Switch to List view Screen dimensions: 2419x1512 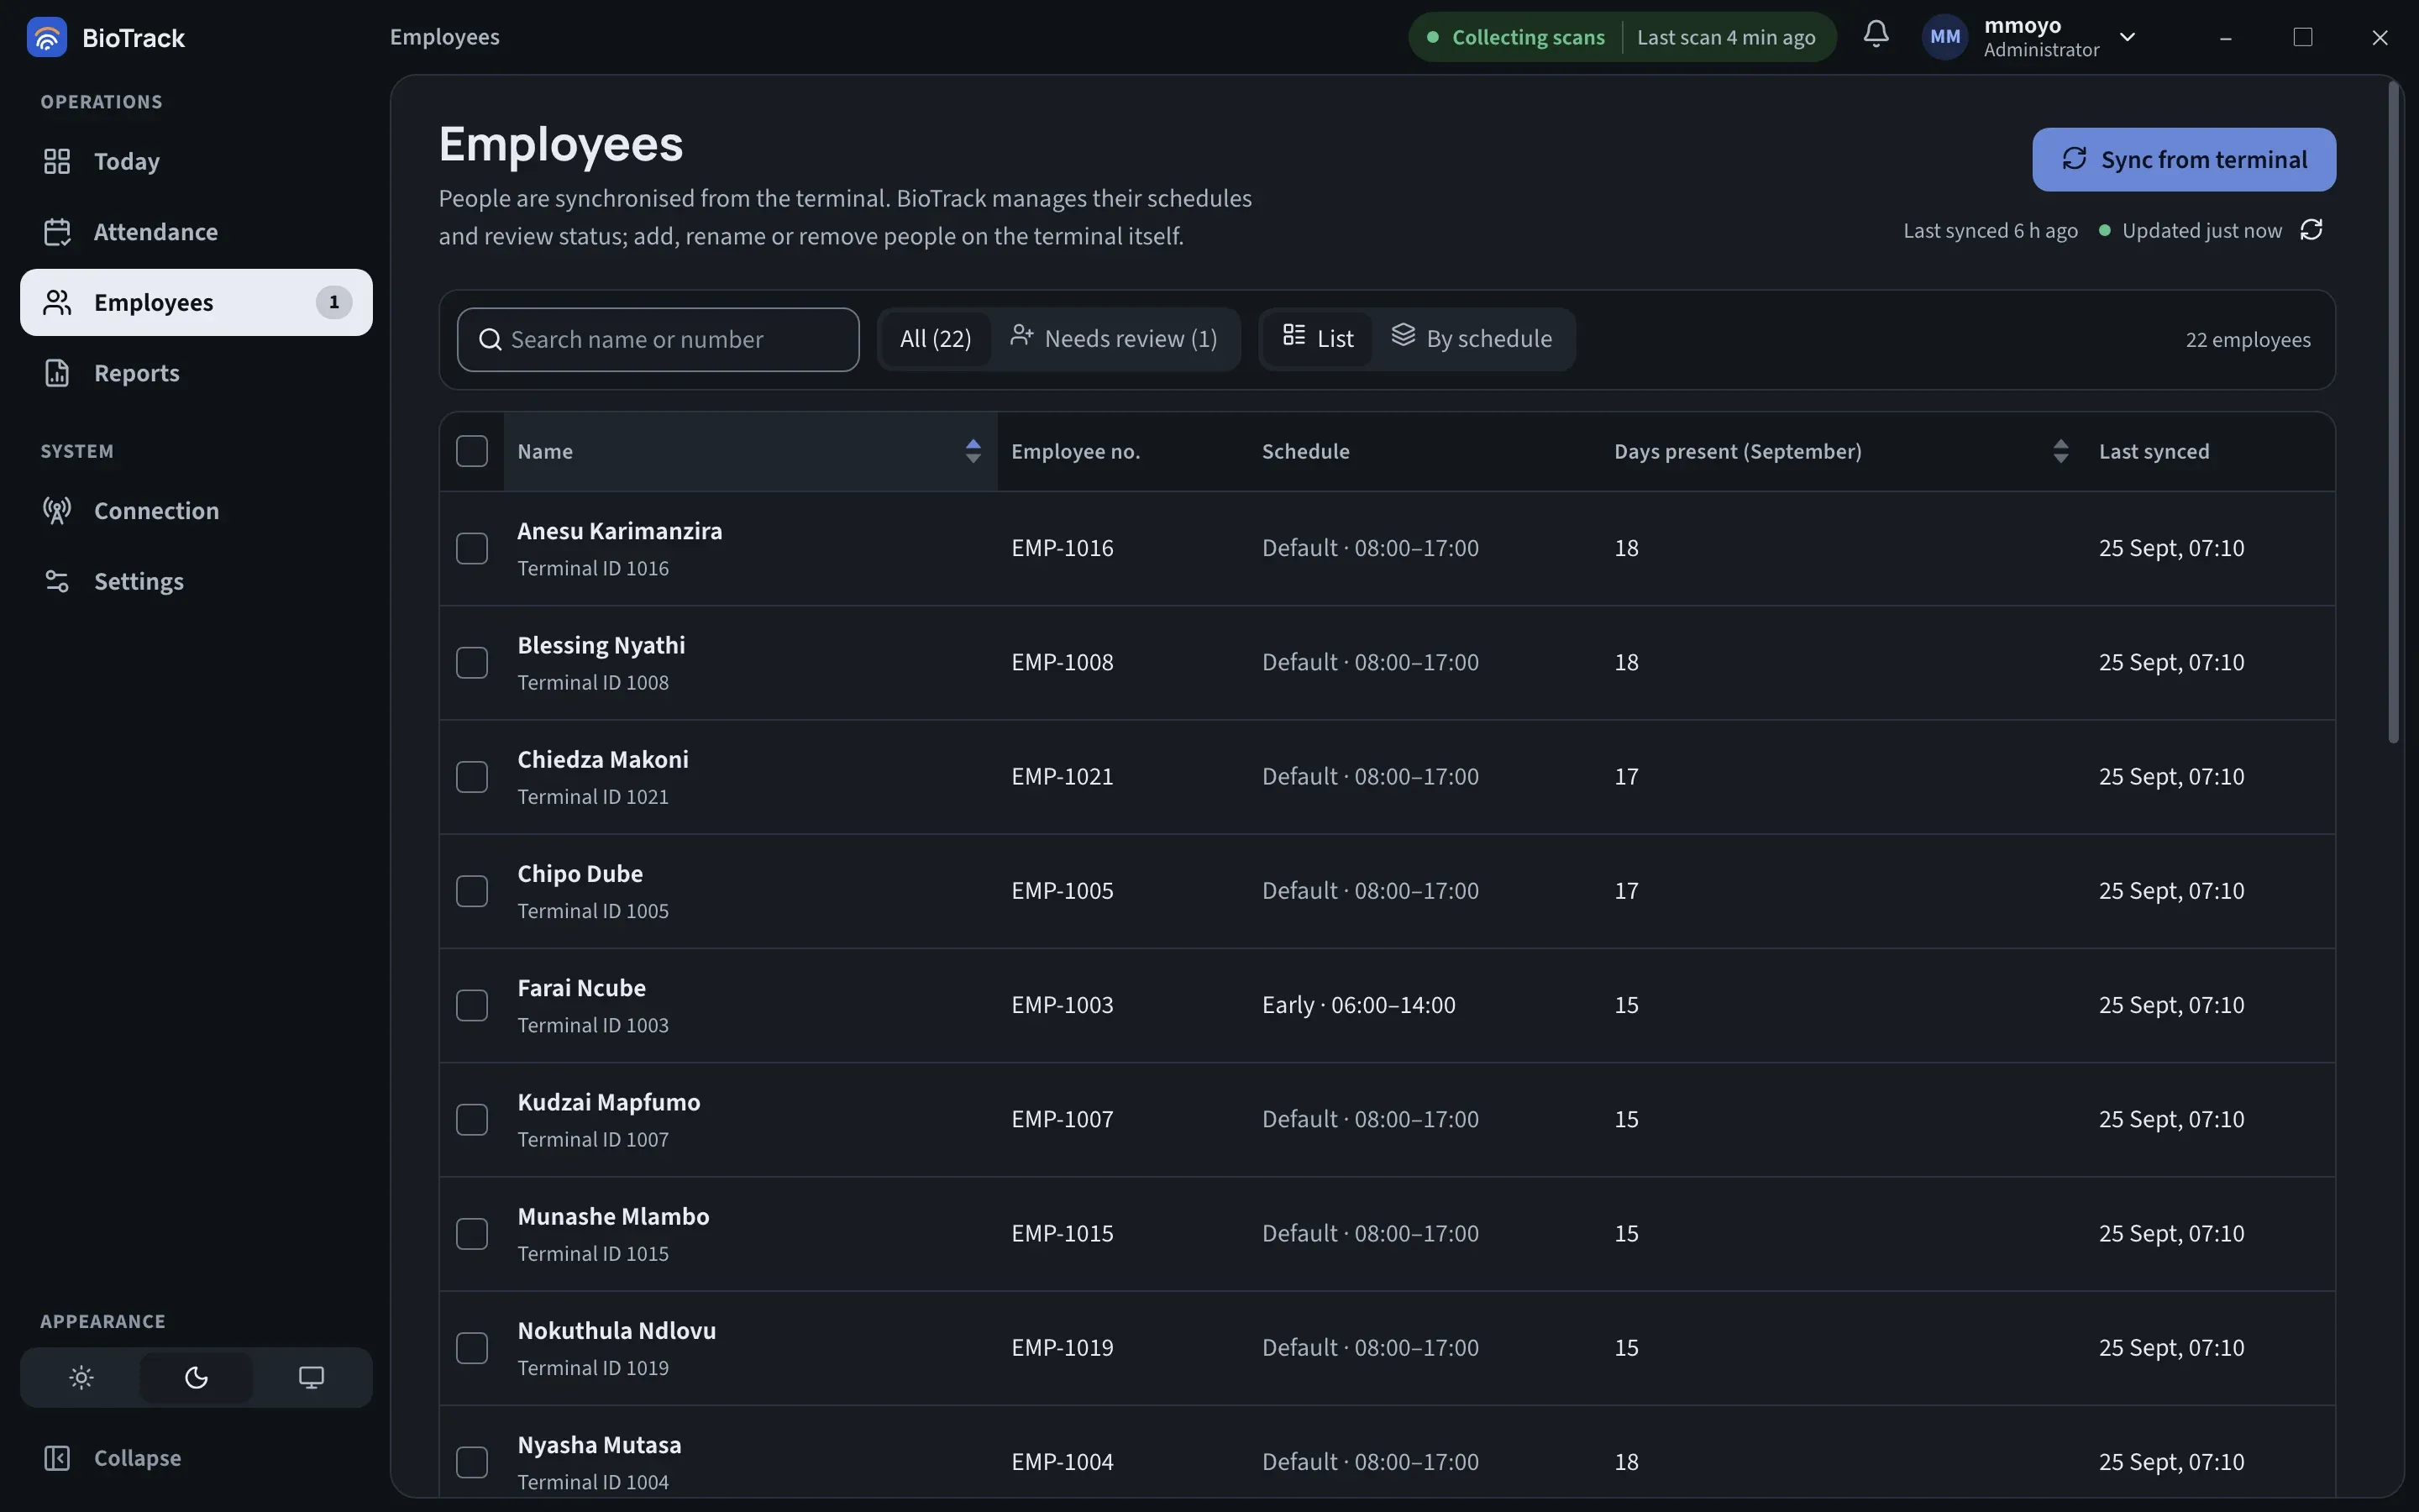coord(1318,339)
